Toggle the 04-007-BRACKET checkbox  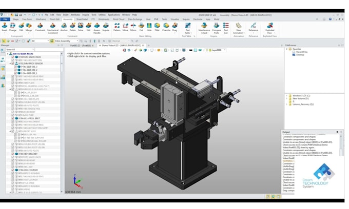[13, 154]
